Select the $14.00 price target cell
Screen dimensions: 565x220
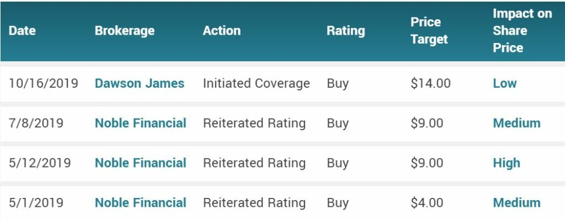coord(430,83)
